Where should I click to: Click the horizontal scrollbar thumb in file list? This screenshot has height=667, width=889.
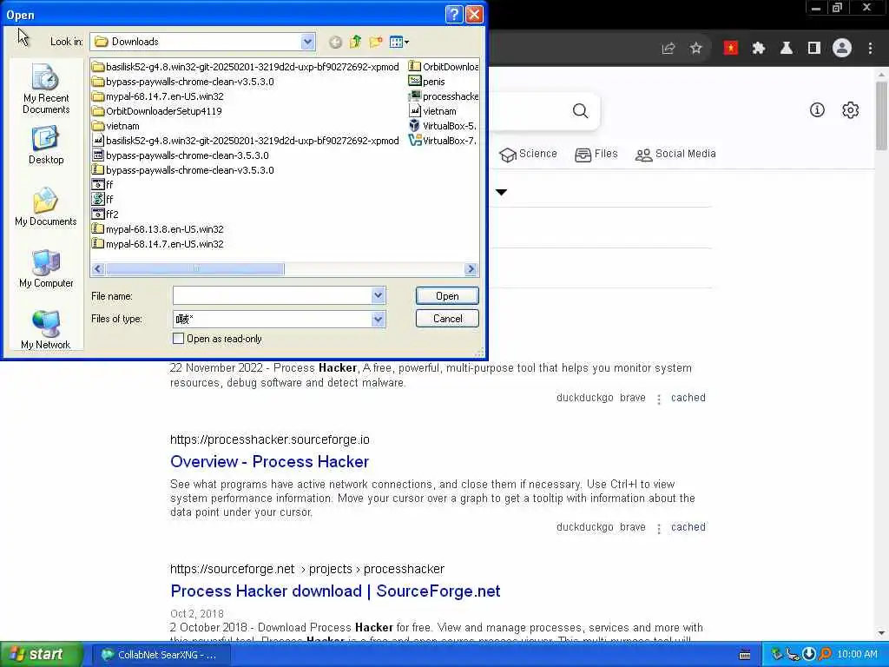(x=195, y=269)
